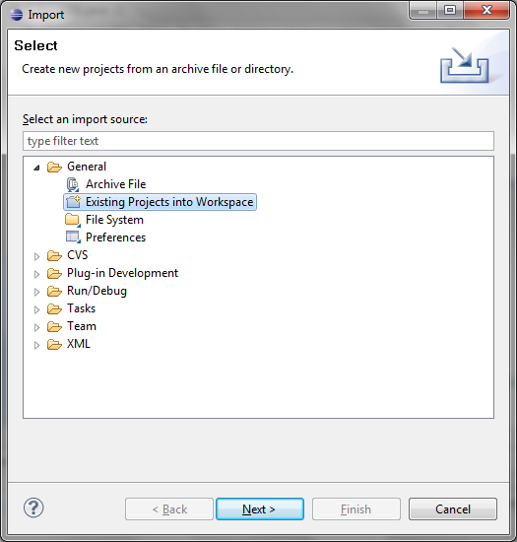Click the File System folder icon
Viewport: 517px width, 542px height.
pyautogui.click(x=73, y=220)
